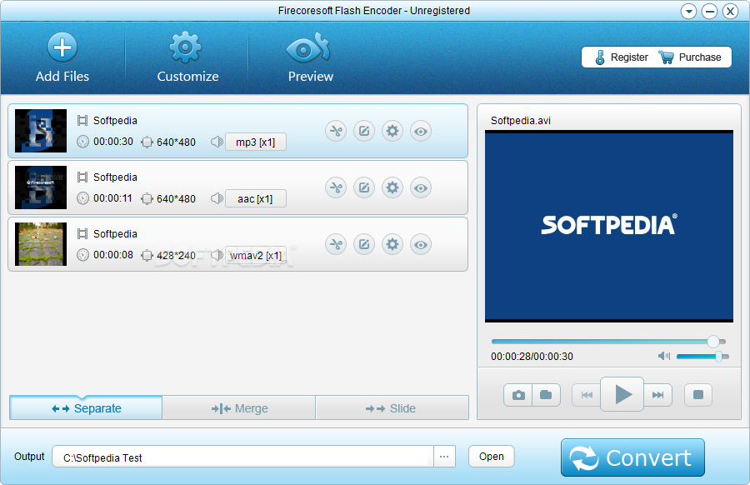Open the title bar dropdown menu arrow
Viewport: 750px width, 485px height.
[689, 11]
